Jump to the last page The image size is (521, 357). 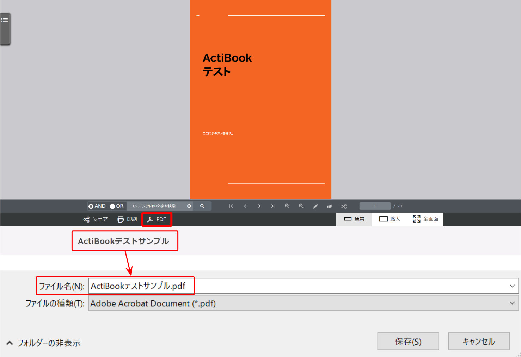click(x=273, y=206)
